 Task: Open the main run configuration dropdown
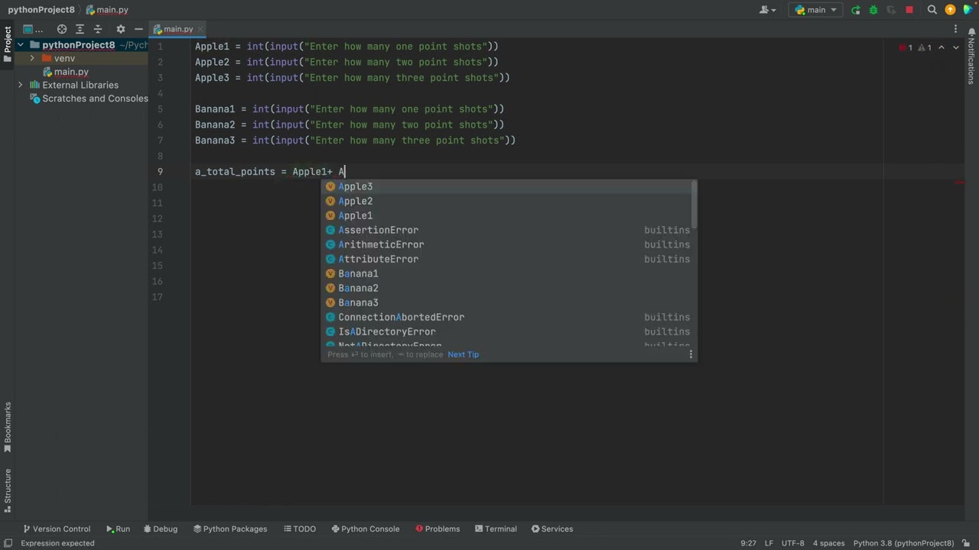point(817,10)
